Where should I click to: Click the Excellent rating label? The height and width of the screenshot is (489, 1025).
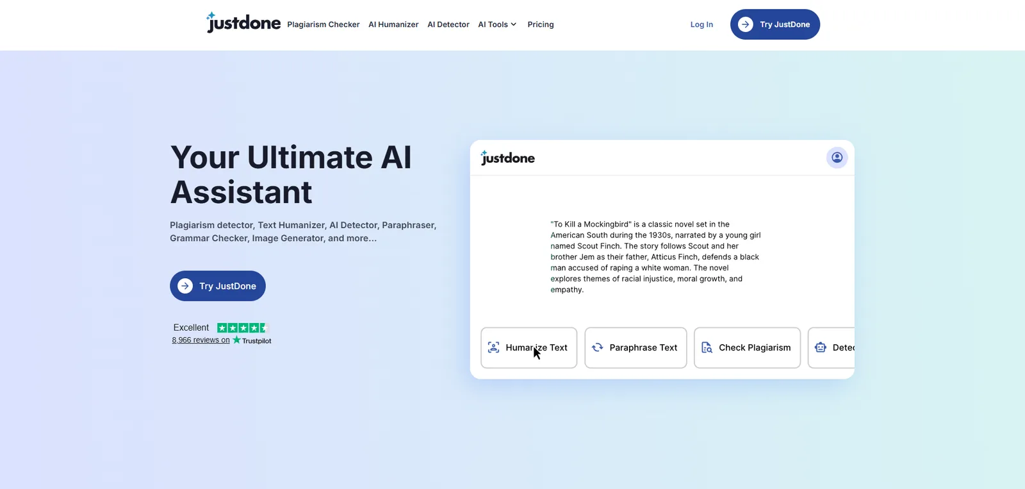(x=191, y=327)
